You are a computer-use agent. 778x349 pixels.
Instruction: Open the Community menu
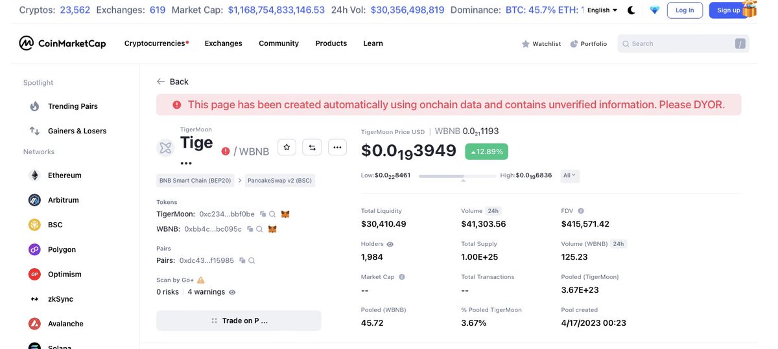tap(279, 43)
